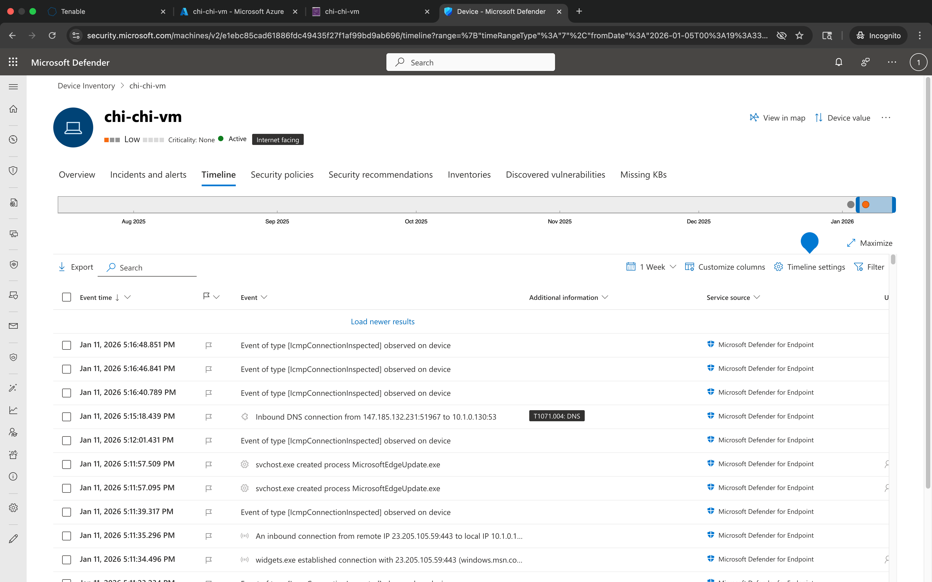Open the sidebar info circle icon

(x=13, y=476)
